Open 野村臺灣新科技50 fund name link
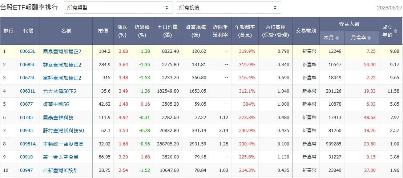 64,131
